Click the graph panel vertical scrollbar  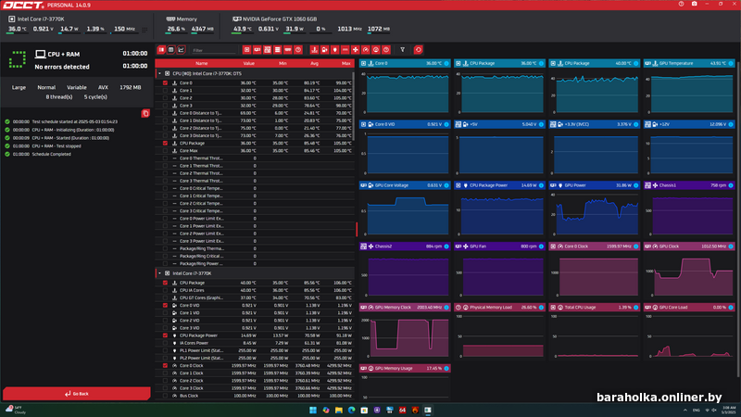point(738,218)
